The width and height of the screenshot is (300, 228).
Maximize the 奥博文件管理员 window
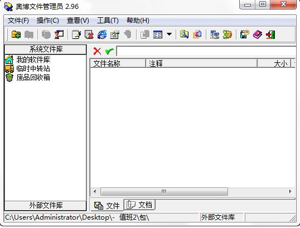pyautogui.click(x=263, y=4)
